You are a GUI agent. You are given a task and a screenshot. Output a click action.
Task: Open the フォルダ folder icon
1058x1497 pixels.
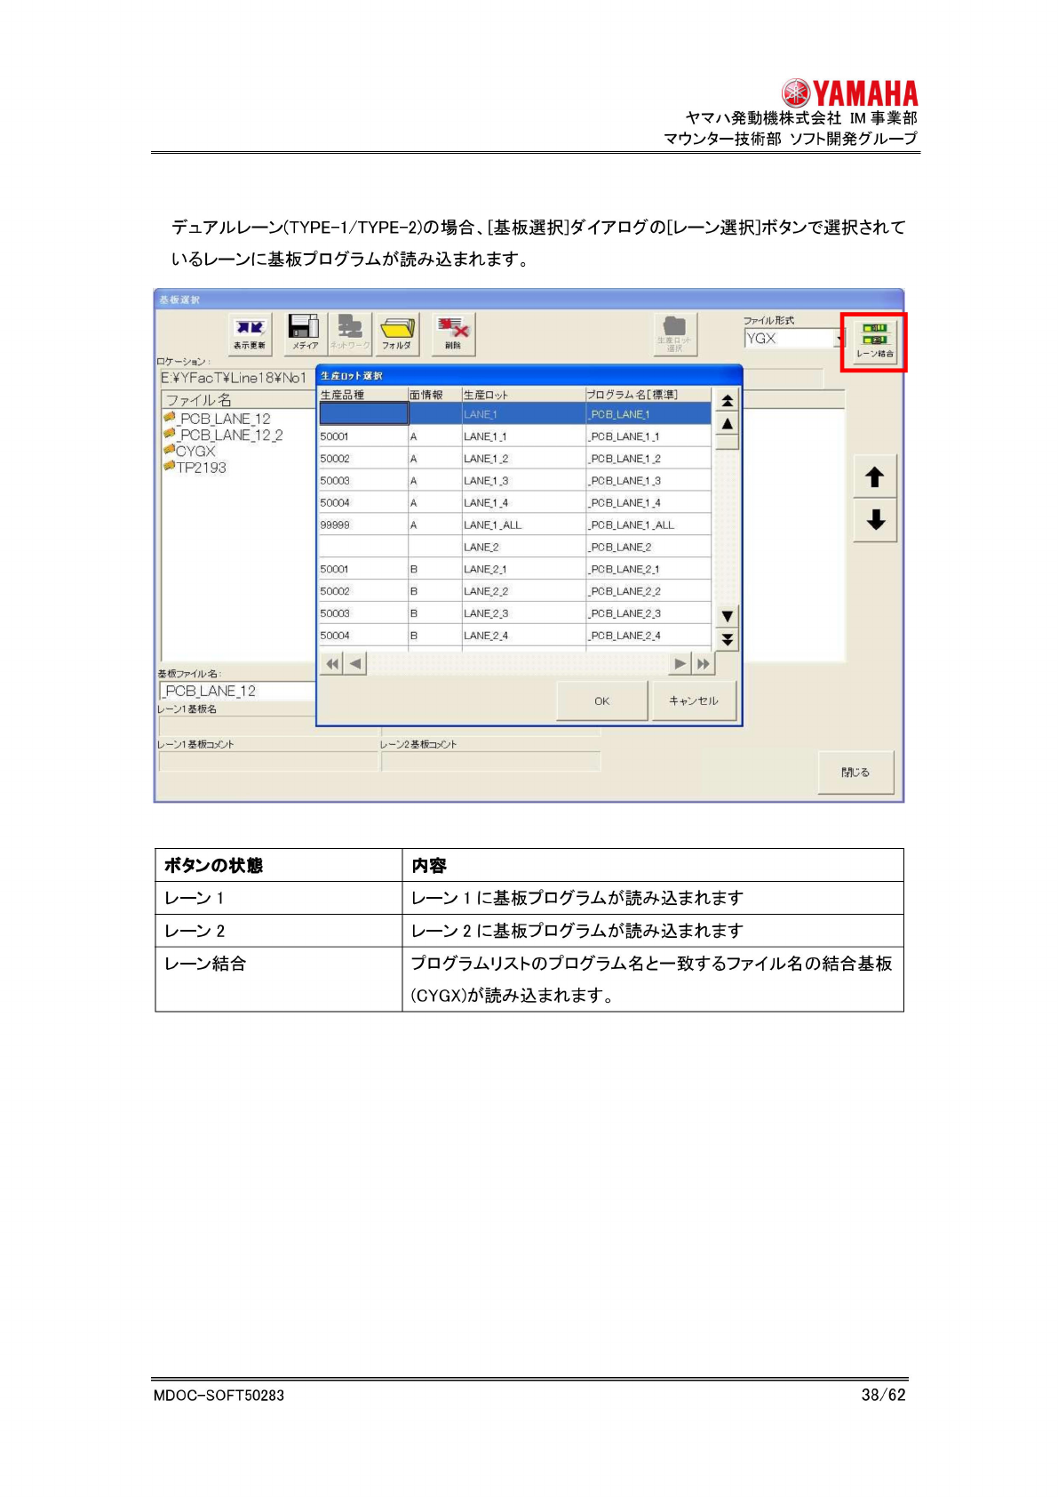396,334
